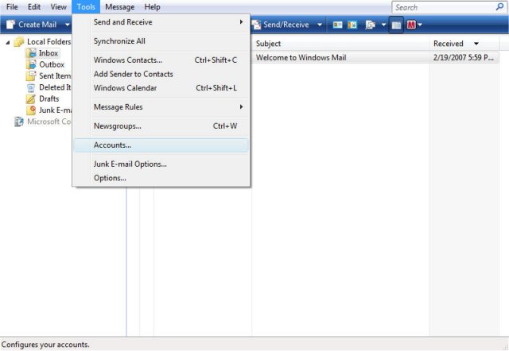Open Junk E-mail Options
This screenshot has height=351, width=509.
point(161,164)
